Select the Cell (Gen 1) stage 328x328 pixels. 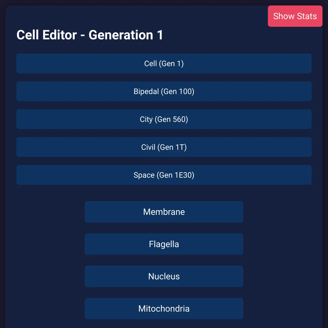coord(164,63)
